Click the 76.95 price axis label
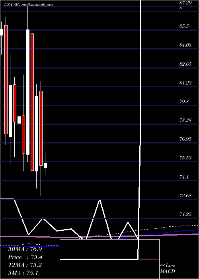This screenshot has width=199, height=279. (185, 139)
